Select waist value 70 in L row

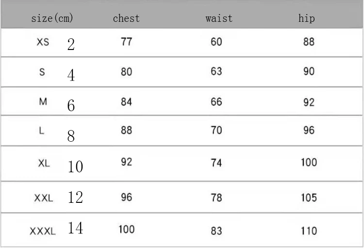point(216,131)
